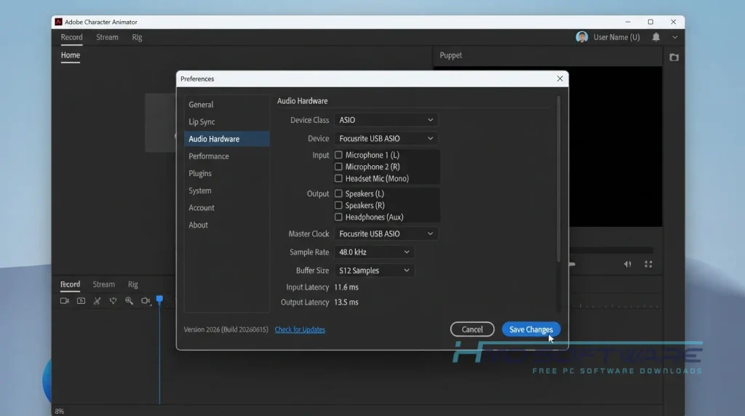This screenshot has height=416, width=745.
Task: Select the scissors cut tool
Action: (x=97, y=300)
